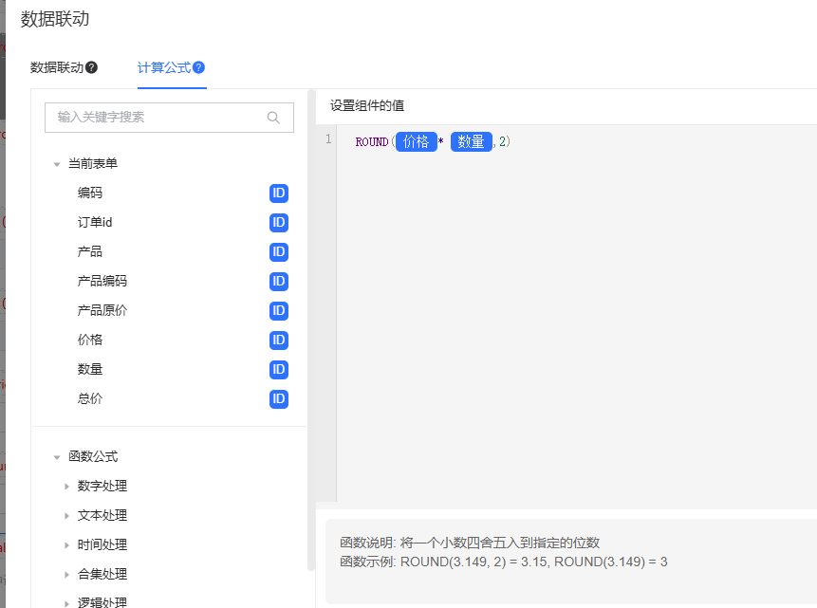This screenshot has height=608, width=817.
Task: Select the 产品 field in the list
Action: coord(90,251)
